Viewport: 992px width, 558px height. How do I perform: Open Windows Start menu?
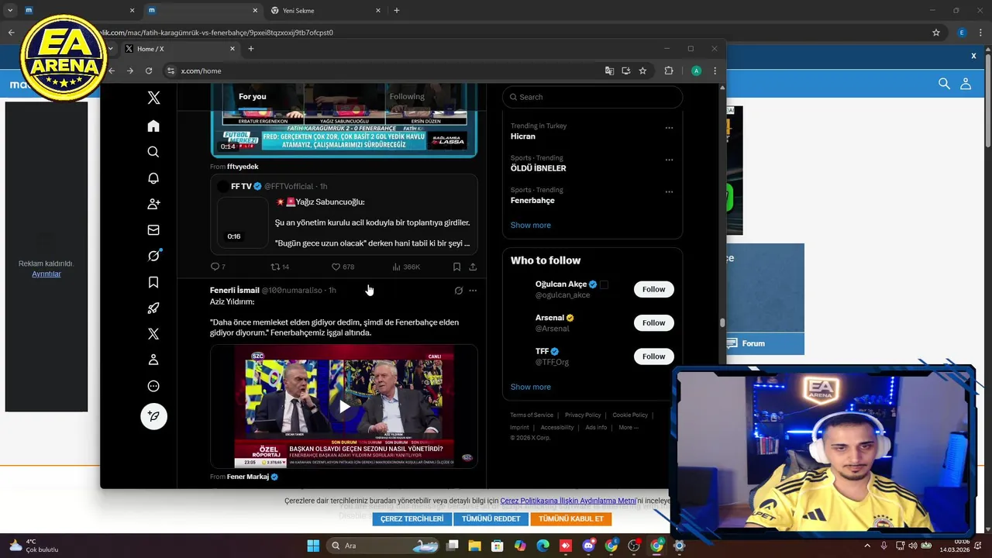[x=313, y=546]
